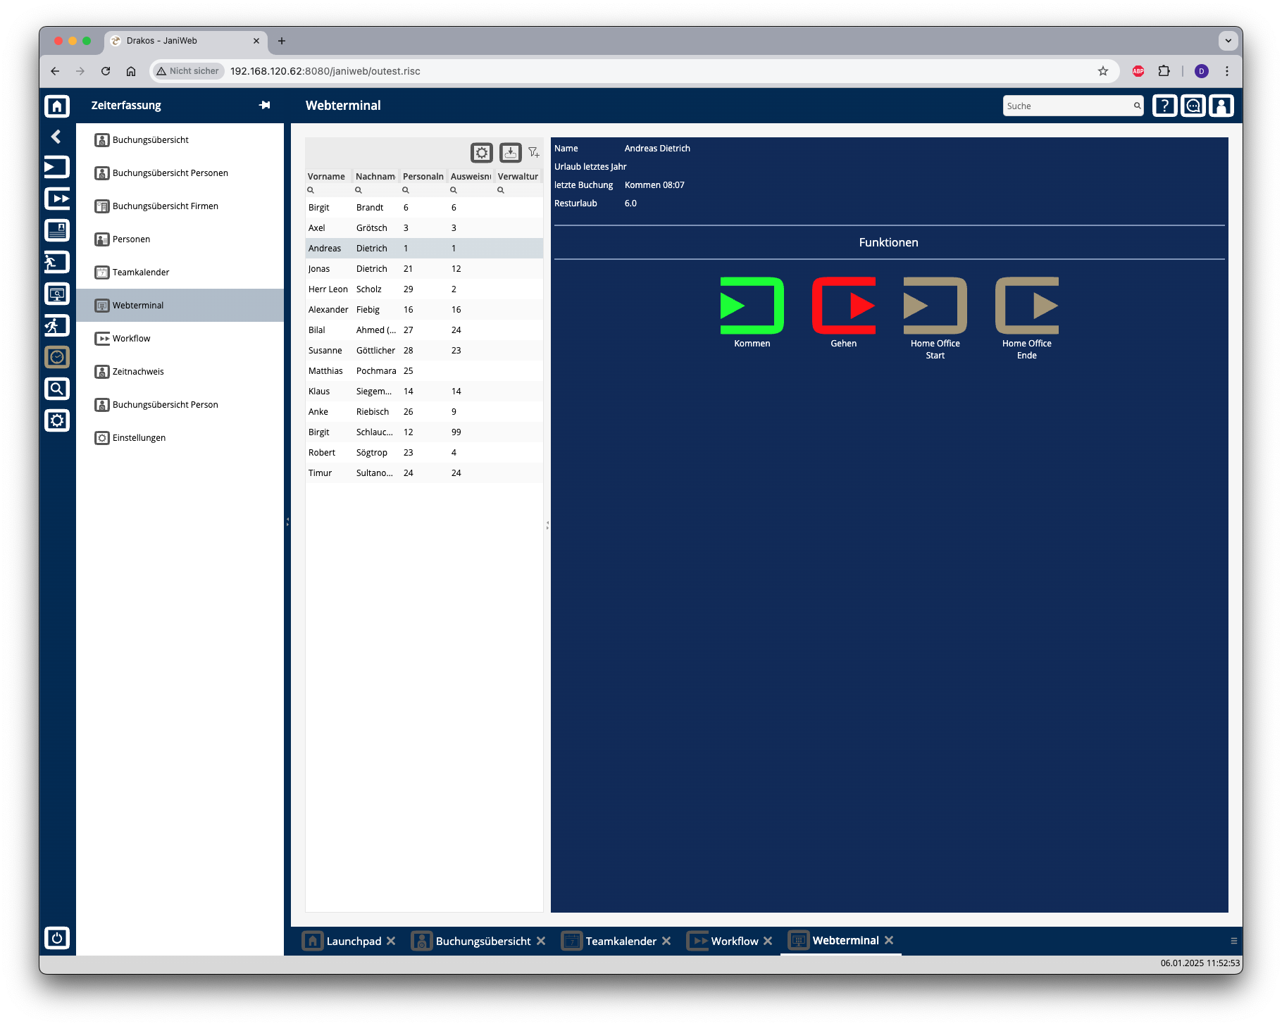Sort by Nachname column header
Image resolution: width=1282 pixels, height=1026 pixels.
click(x=375, y=177)
